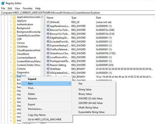Click Go to HKEY_LOCAL_MACHINE entry
155x124 pixels.
point(45,119)
